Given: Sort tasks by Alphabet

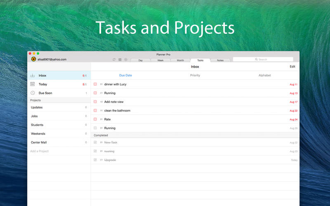Looking at the screenshot, I should point(264,75).
